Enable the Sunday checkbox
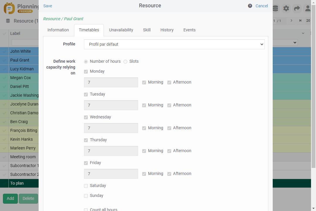The height and width of the screenshot is (211, 316). [86, 196]
